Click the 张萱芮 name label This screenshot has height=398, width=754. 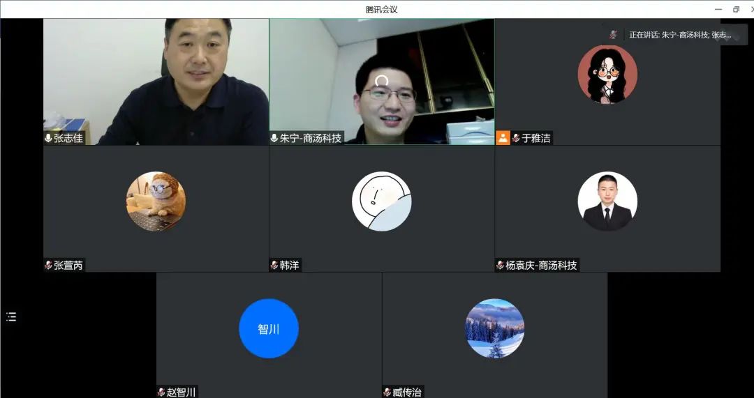pyautogui.click(x=68, y=265)
